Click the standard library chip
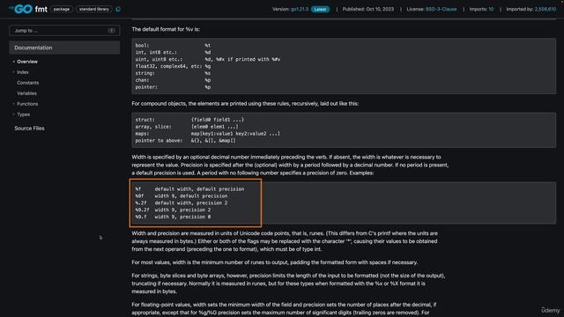564x317 pixels. point(94,9)
